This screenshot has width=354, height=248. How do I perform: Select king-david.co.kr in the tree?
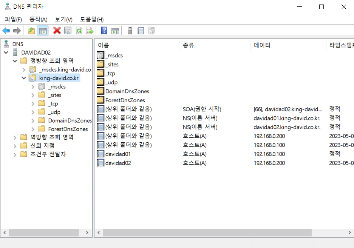(x=59, y=78)
